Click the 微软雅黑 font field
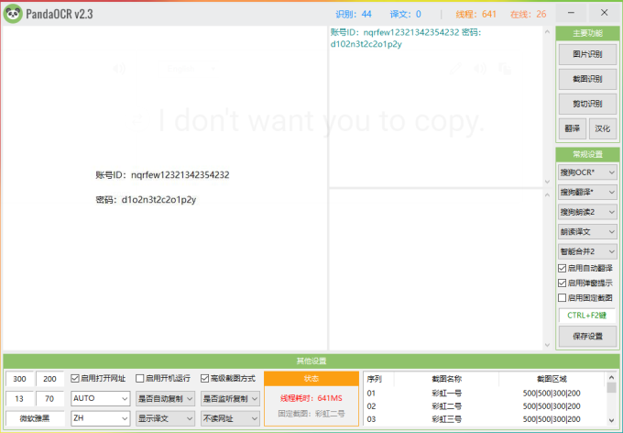This screenshot has height=433, width=623. tap(35, 418)
